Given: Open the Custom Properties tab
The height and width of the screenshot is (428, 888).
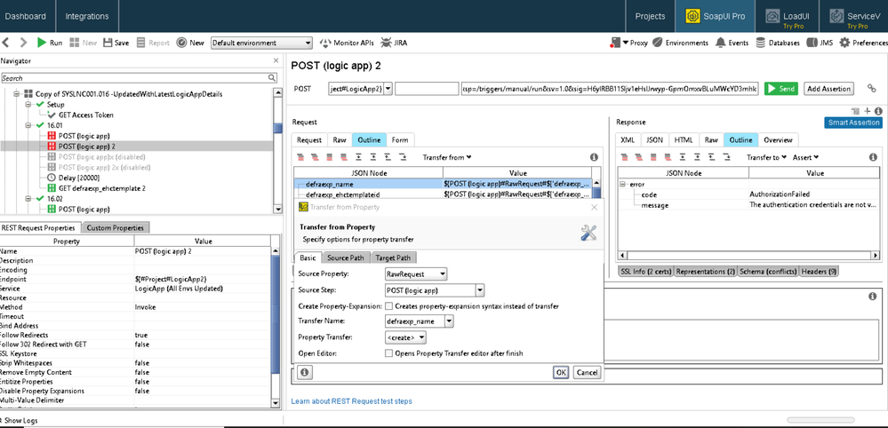Looking at the screenshot, I should pyautogui.click(x=115, y=228).
